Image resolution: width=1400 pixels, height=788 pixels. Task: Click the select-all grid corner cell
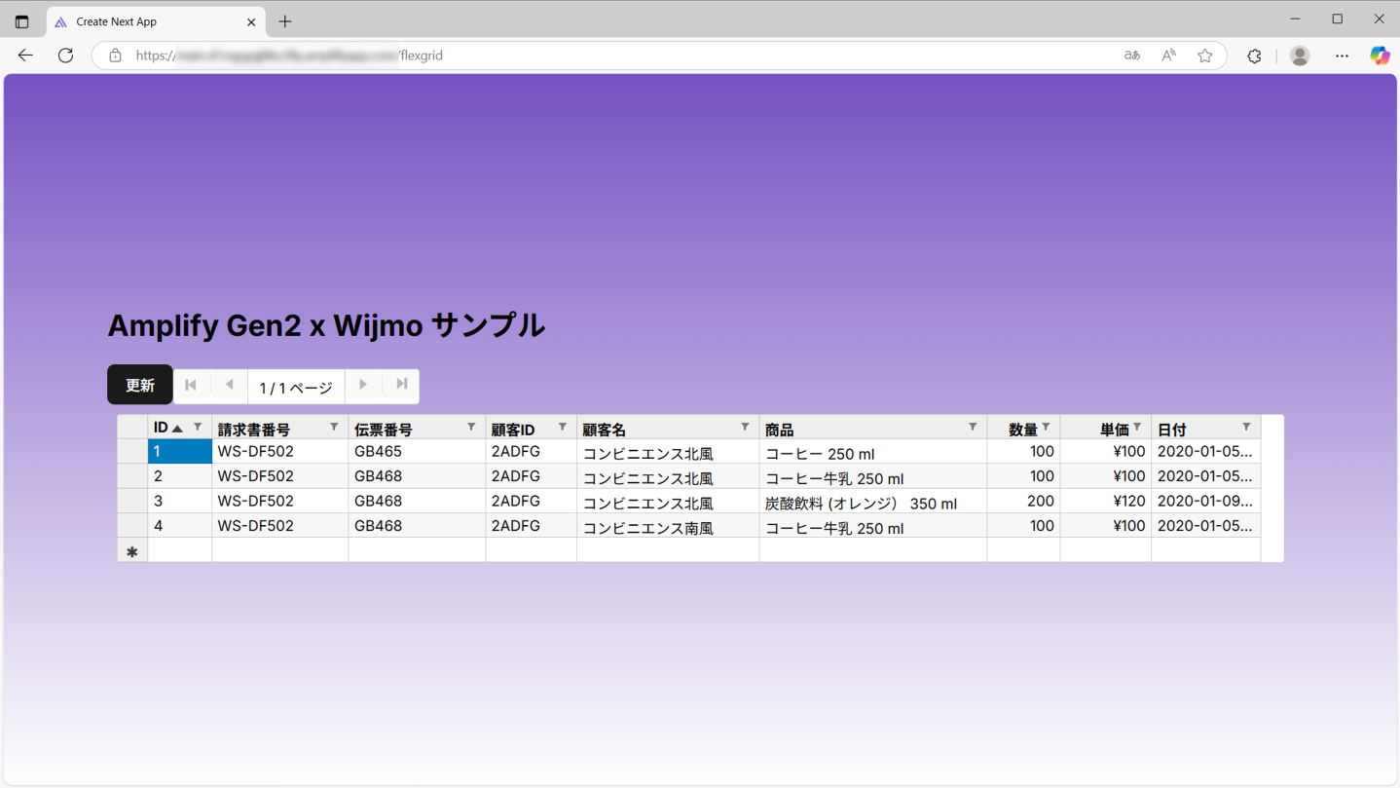[x=132, y=428]
